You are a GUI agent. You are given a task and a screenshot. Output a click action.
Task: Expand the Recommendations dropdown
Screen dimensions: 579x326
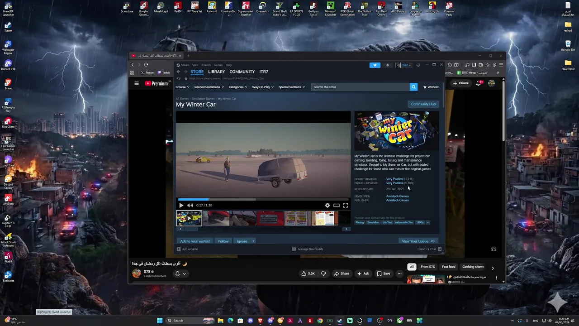pos(209,87)
